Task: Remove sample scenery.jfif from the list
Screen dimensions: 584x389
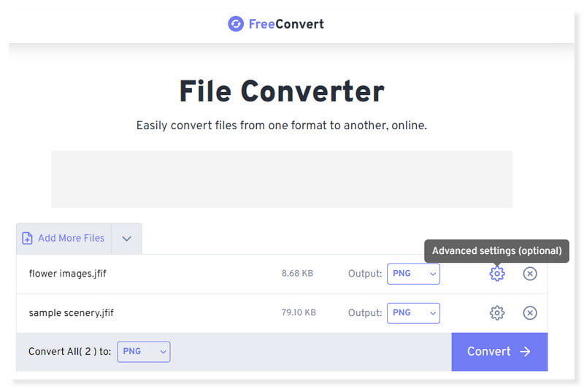Action: [x=530, y=313]
